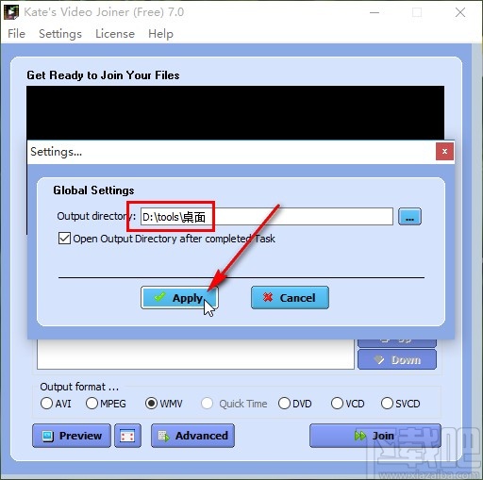Select MPEG output format

pyautogui.click(x=92, y=404)
